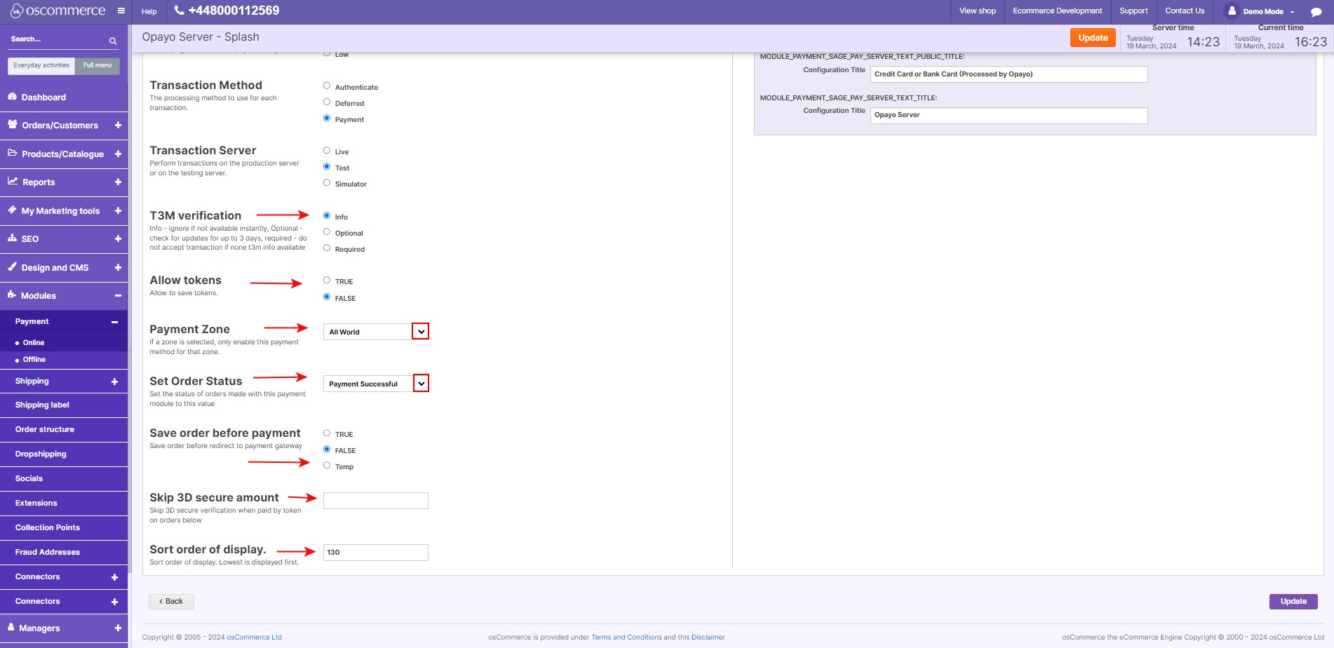Click the sidebar Search field
This screenshot has height=648, width=1334.
pos(58,39)
